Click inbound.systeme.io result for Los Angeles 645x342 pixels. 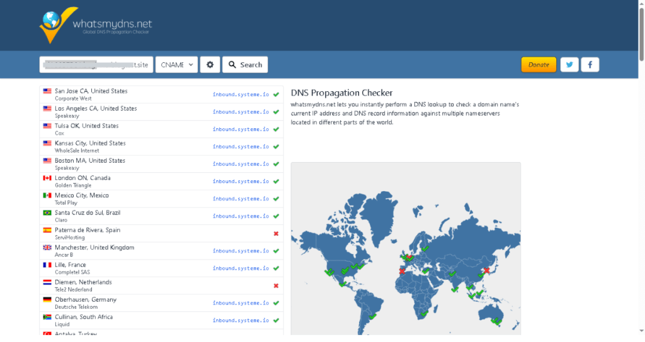241,112
